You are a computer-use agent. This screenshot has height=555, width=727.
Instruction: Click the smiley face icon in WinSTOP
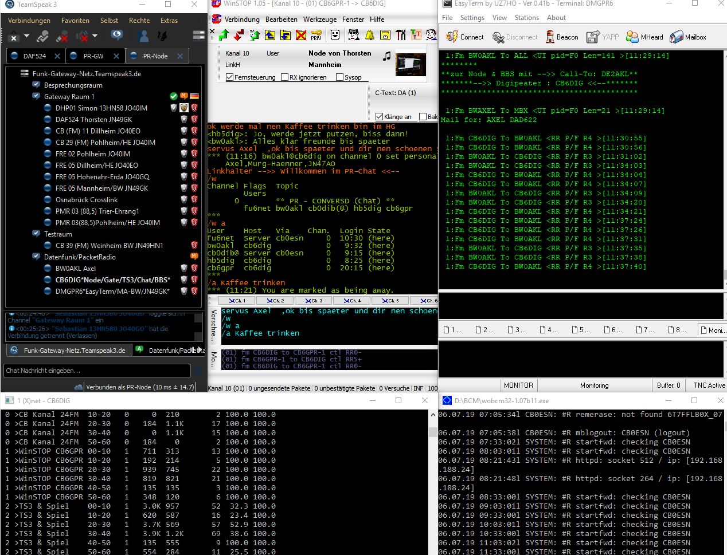(x=335, y=36)
